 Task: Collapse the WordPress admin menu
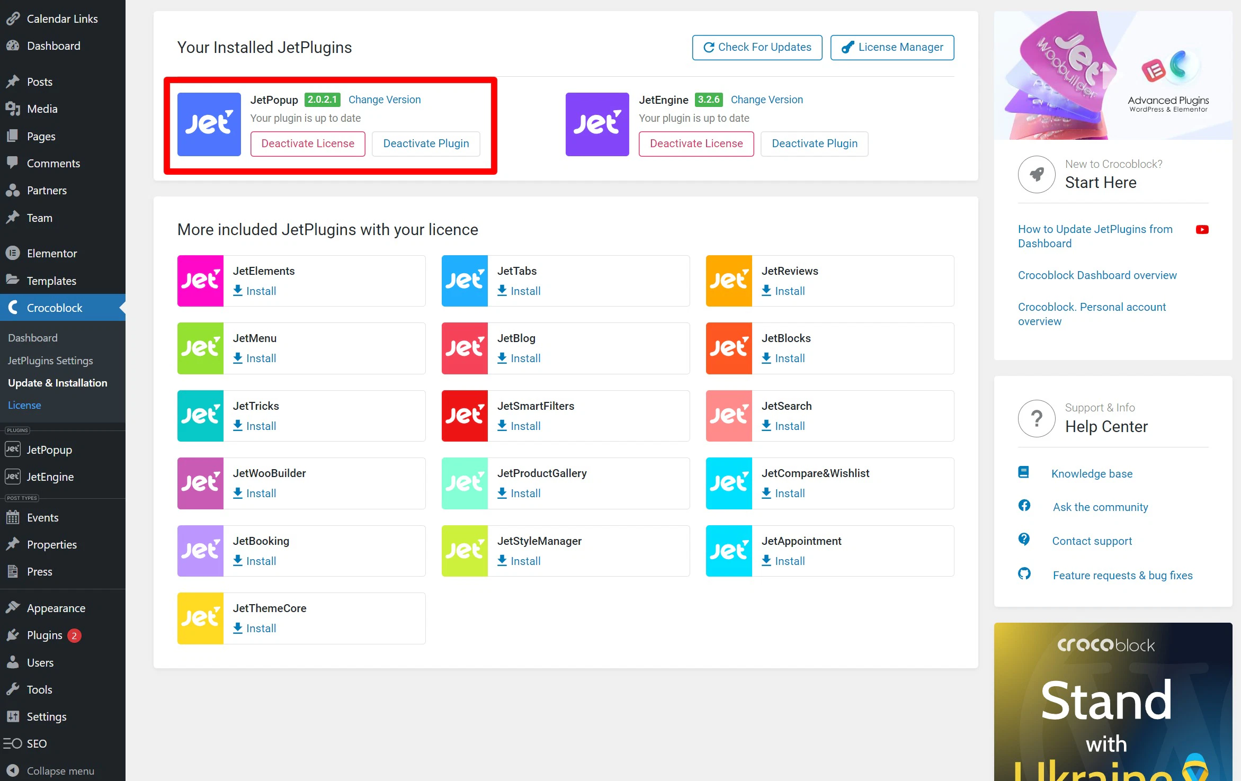click(60, 770)
